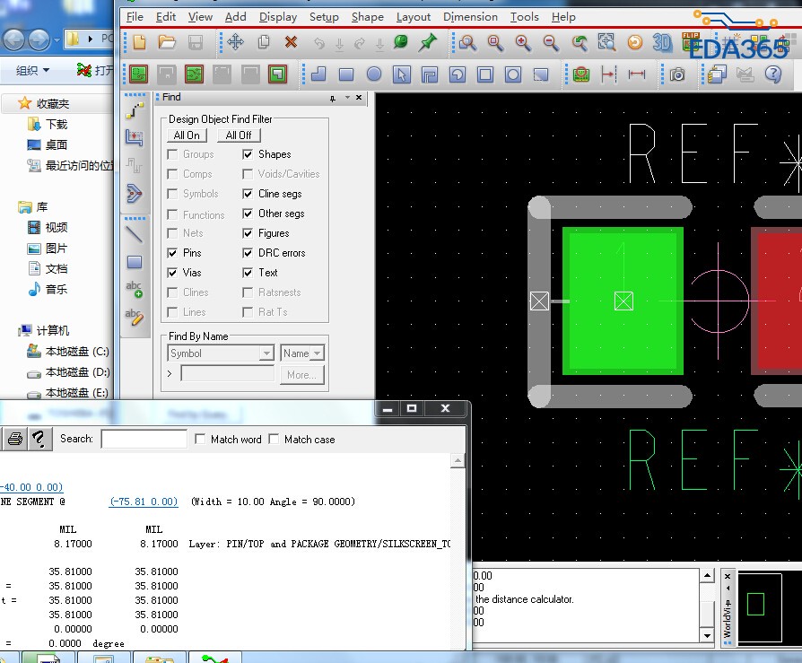Select the Text Edit pencil tool

[135, 316]
